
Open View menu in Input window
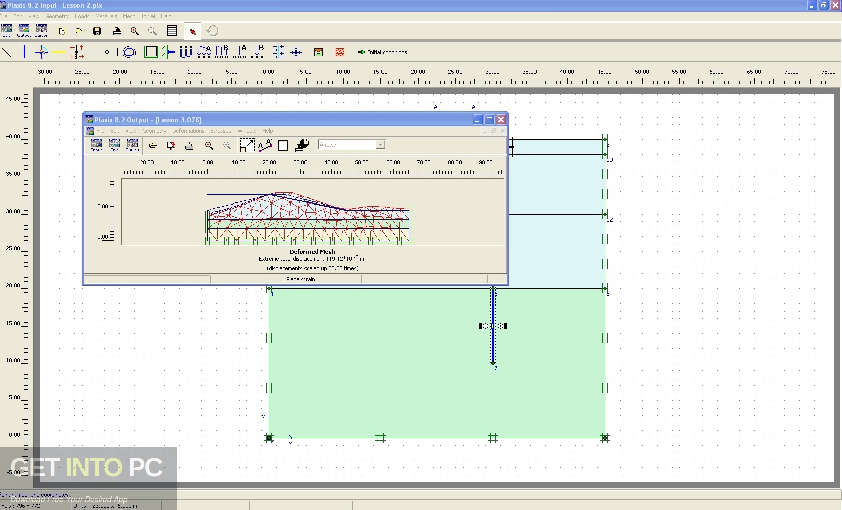click(34, 16)
